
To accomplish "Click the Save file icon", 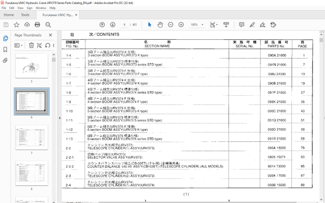I will (6, 25).
